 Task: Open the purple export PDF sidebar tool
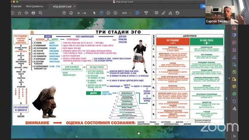(x=234, y=50)
